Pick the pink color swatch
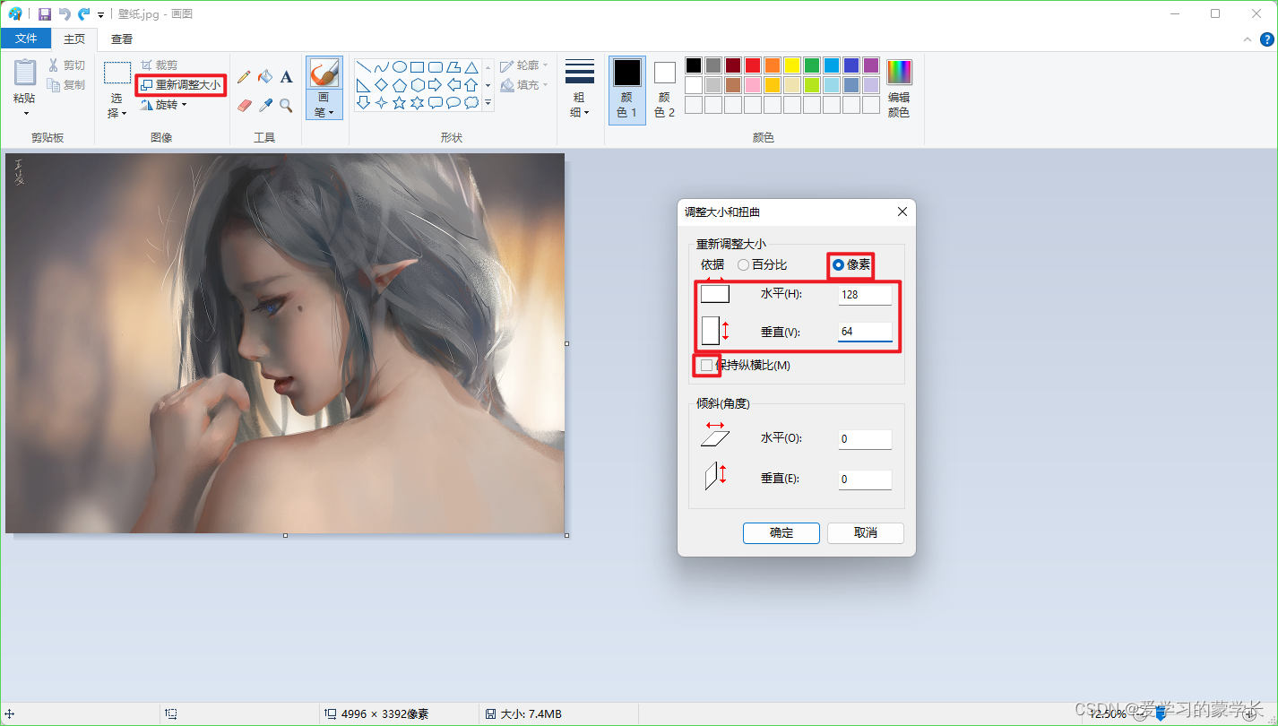The image size is (1278, 726). point(753,85)
